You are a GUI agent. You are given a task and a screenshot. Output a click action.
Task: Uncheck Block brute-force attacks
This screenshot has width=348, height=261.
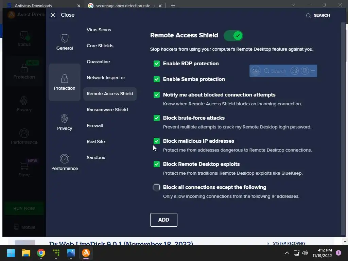(157, 118)
